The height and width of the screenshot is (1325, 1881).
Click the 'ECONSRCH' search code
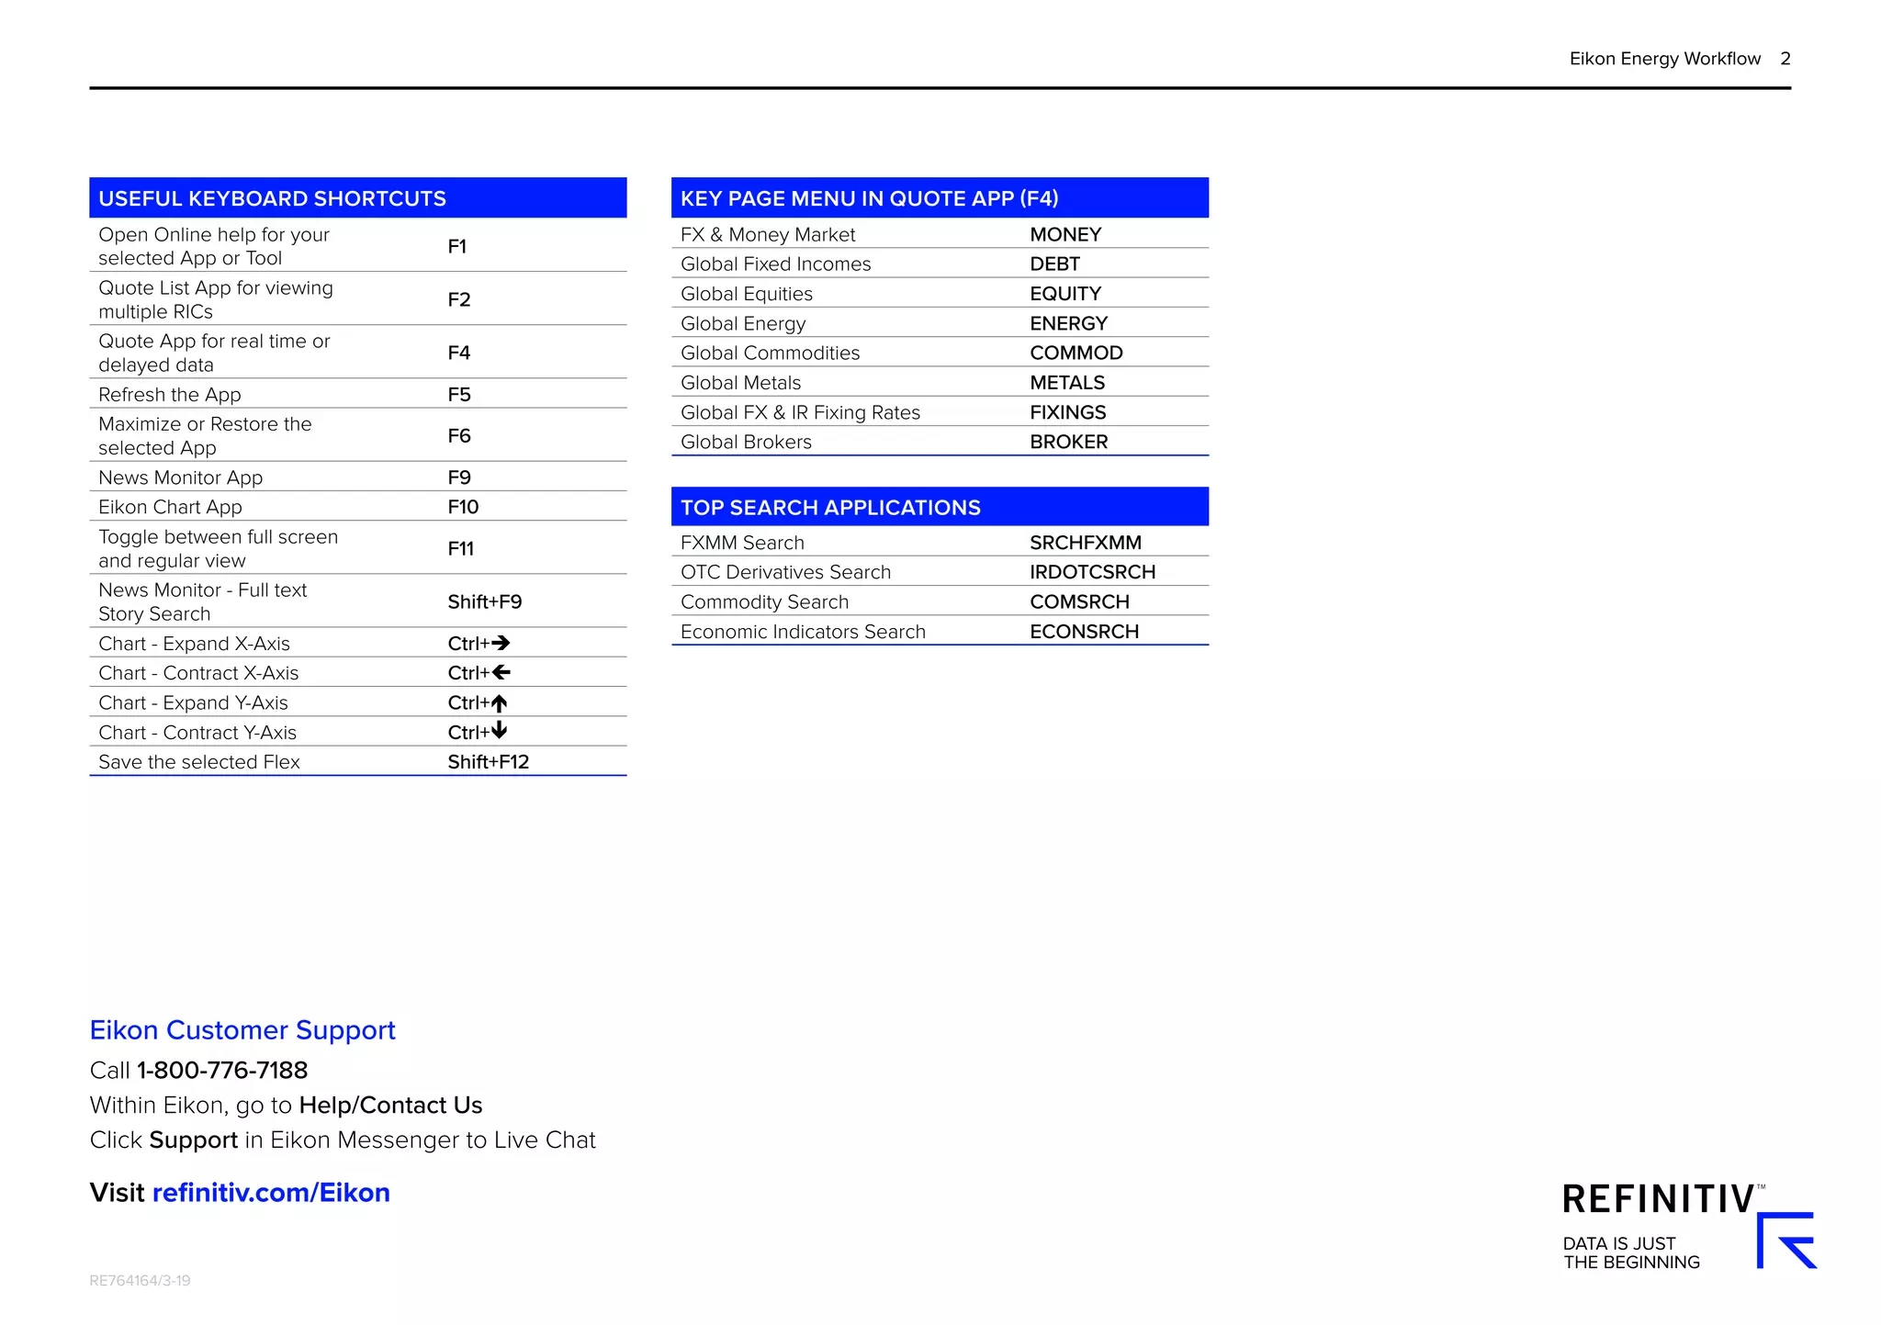(1085, 632)
